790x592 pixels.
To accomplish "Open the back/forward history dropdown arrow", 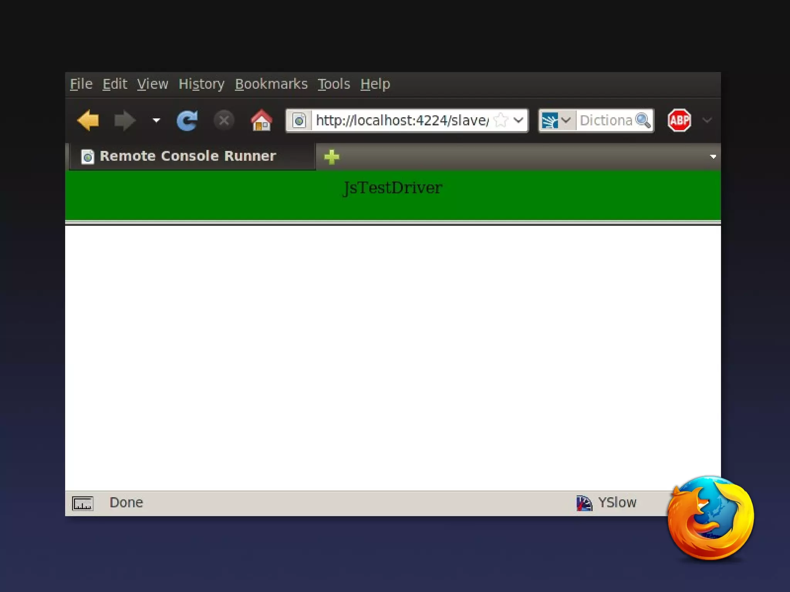I will pos(156,121).
